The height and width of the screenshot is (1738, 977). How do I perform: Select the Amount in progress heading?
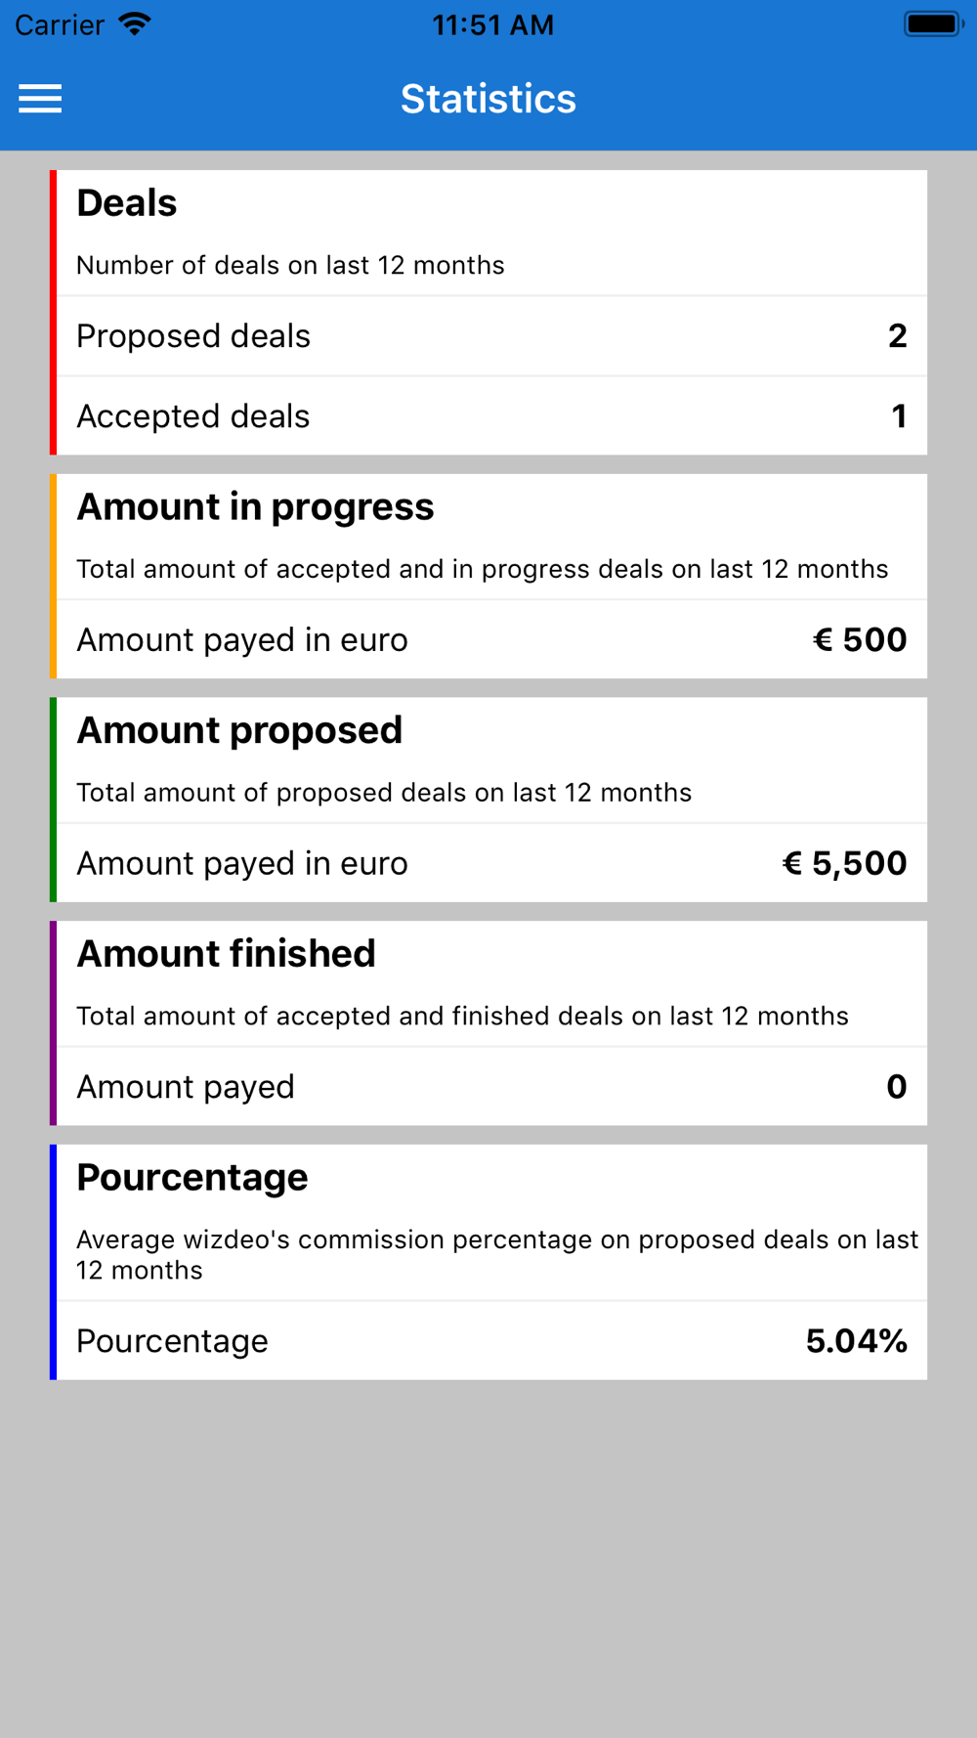[x=255, y=507]
